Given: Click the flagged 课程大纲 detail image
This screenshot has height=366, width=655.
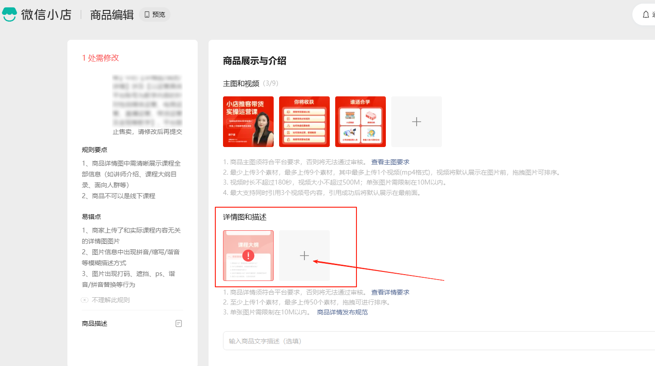Looking at the screenshot, I should [248, 256].
